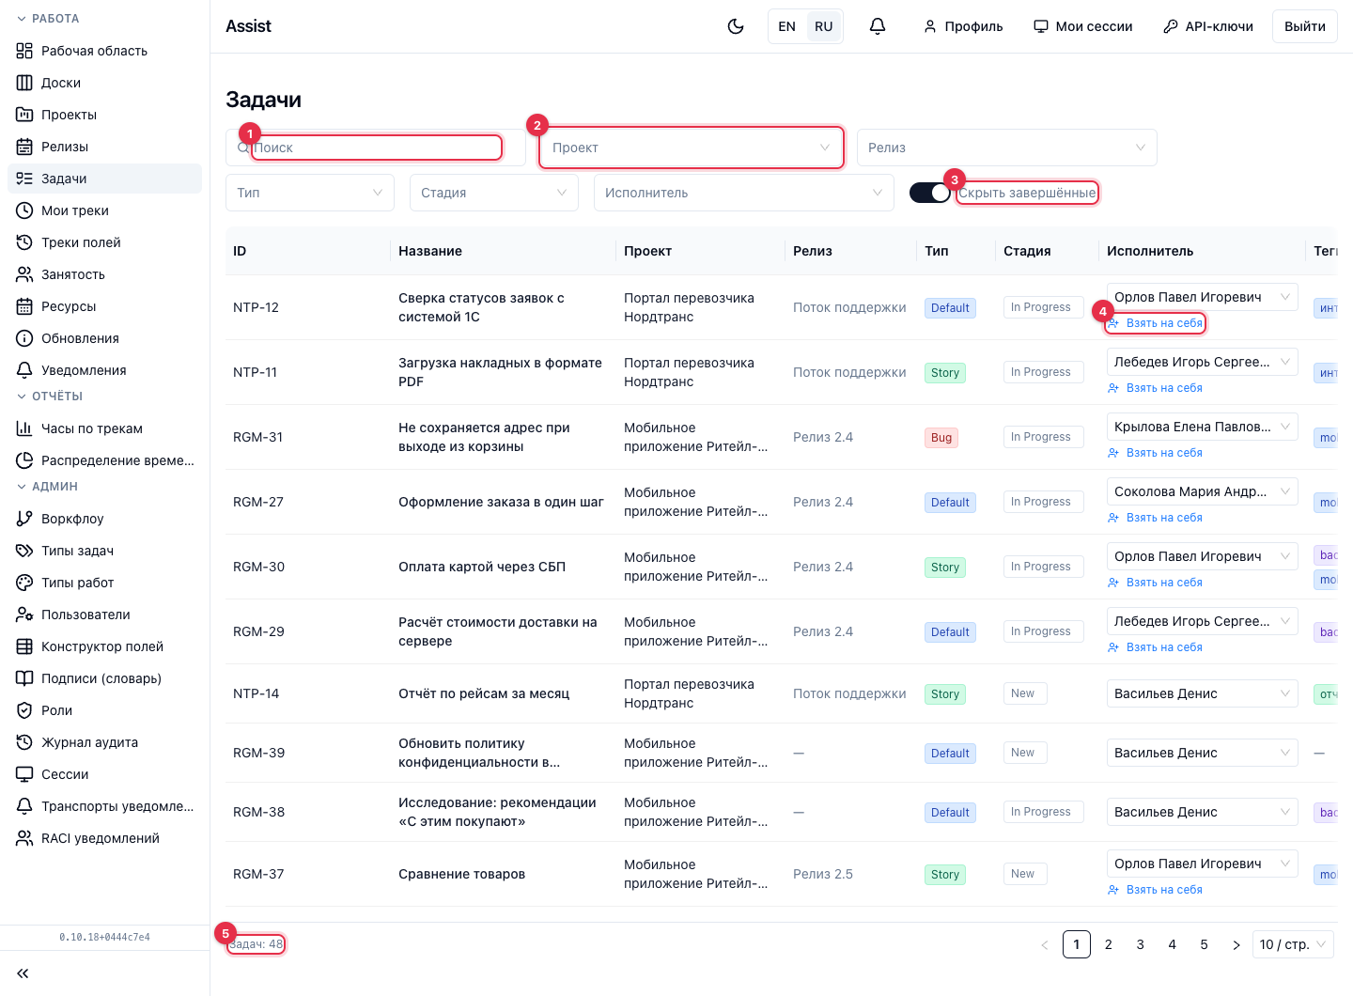Viewport: 1353px width, 996px height.
Task: Open the Проект filter dropdown
Action: [692, 148]
